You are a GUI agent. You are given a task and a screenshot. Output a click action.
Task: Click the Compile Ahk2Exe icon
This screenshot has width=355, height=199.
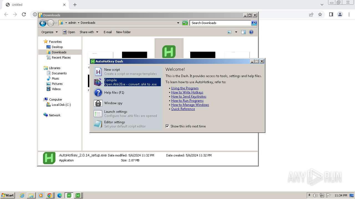click(98, 82)
